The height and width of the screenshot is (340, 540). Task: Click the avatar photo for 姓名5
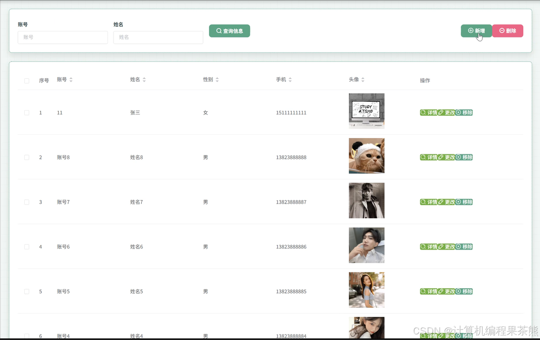tap(367, 290)
